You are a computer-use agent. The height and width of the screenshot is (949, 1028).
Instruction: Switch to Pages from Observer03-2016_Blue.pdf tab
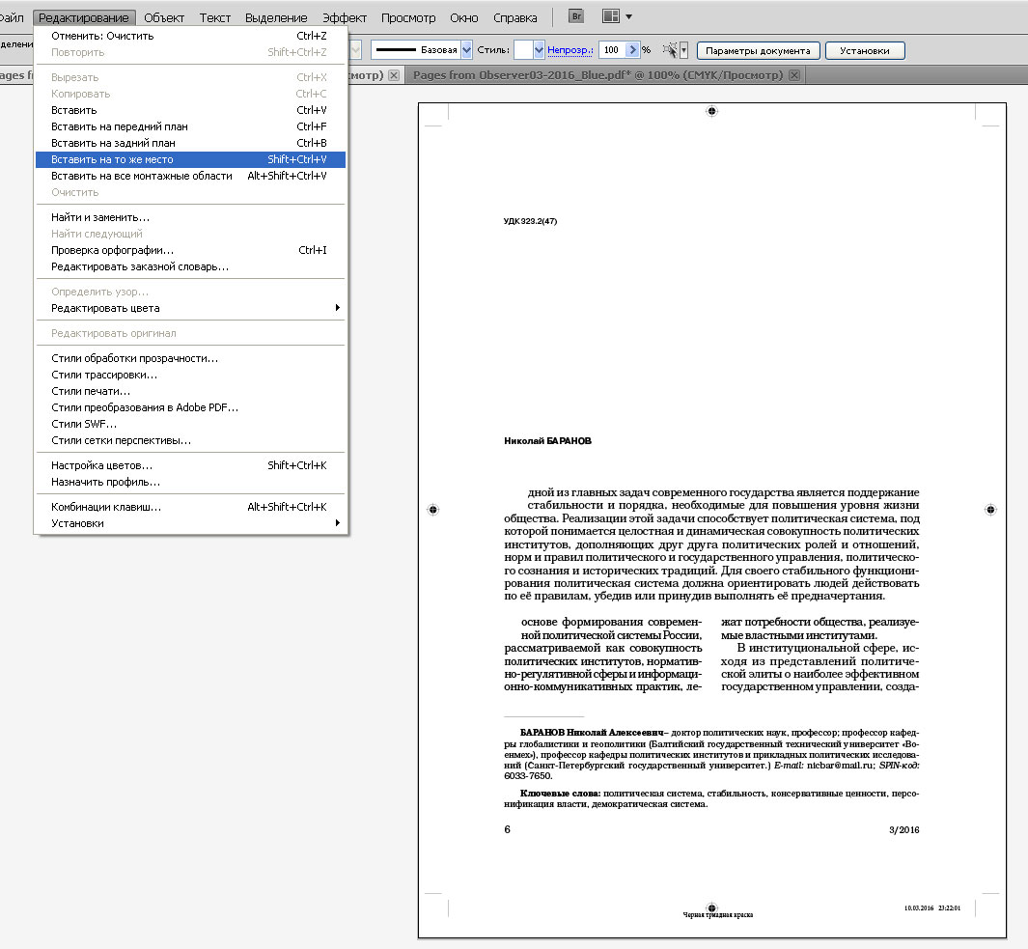(x=597, y=75)
